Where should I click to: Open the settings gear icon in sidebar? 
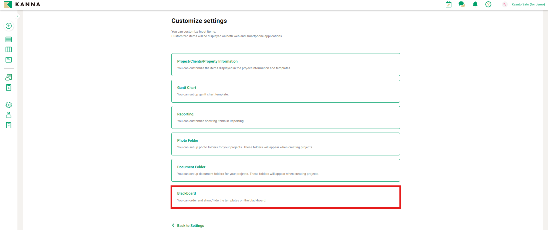pyautogui.click(x=9, y=105)
